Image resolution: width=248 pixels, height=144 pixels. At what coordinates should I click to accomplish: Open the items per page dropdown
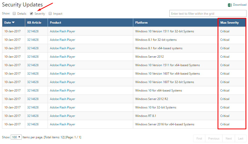pos(16,137)
